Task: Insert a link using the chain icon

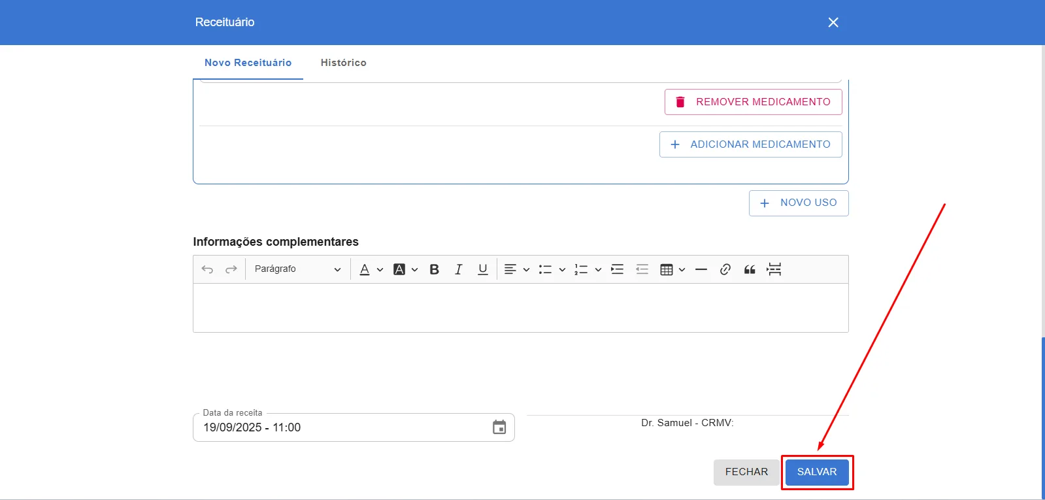Action: tap(725, 269)
